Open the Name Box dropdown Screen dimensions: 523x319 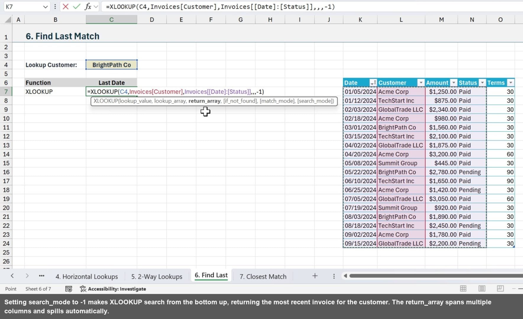pyautogui.click(x=45, y=6)
